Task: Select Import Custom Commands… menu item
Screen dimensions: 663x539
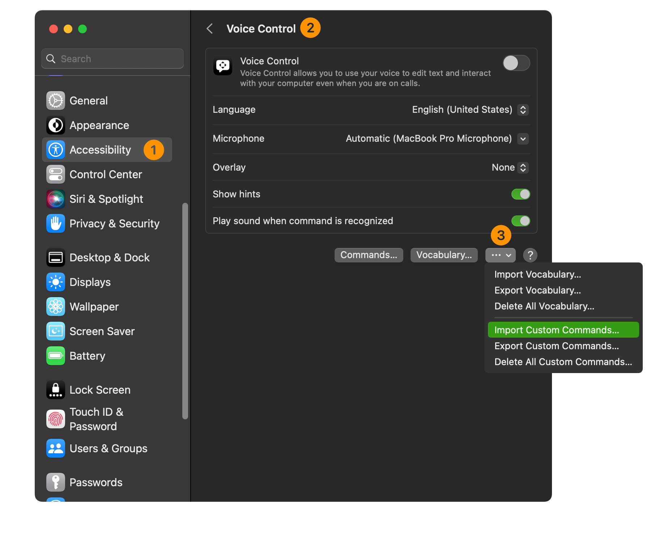Action: [x=563, y=330]
